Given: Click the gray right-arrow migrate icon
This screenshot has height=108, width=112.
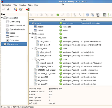Looking at the screenshot, I should tap(52, 15).
